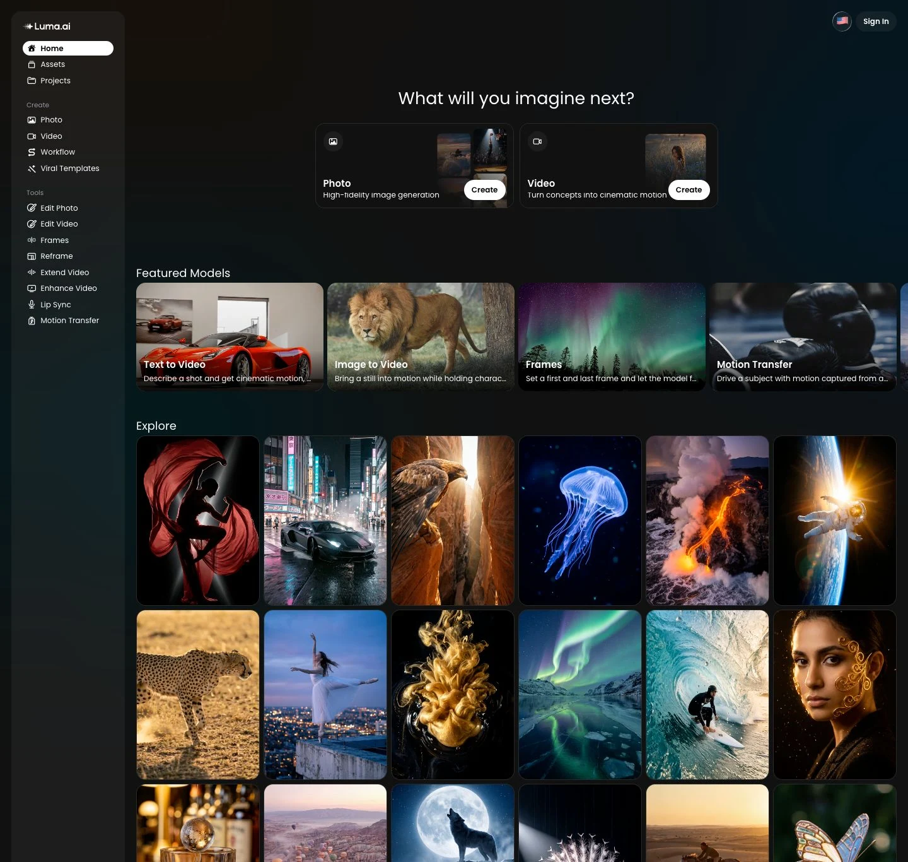Screen dimensions: 908x862
Task: Click the Frames tool icon
Action: 32,240
